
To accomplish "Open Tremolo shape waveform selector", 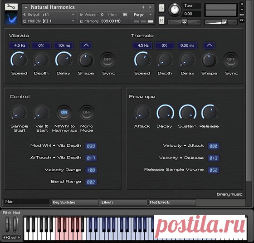I will click(x=209, y=45).
